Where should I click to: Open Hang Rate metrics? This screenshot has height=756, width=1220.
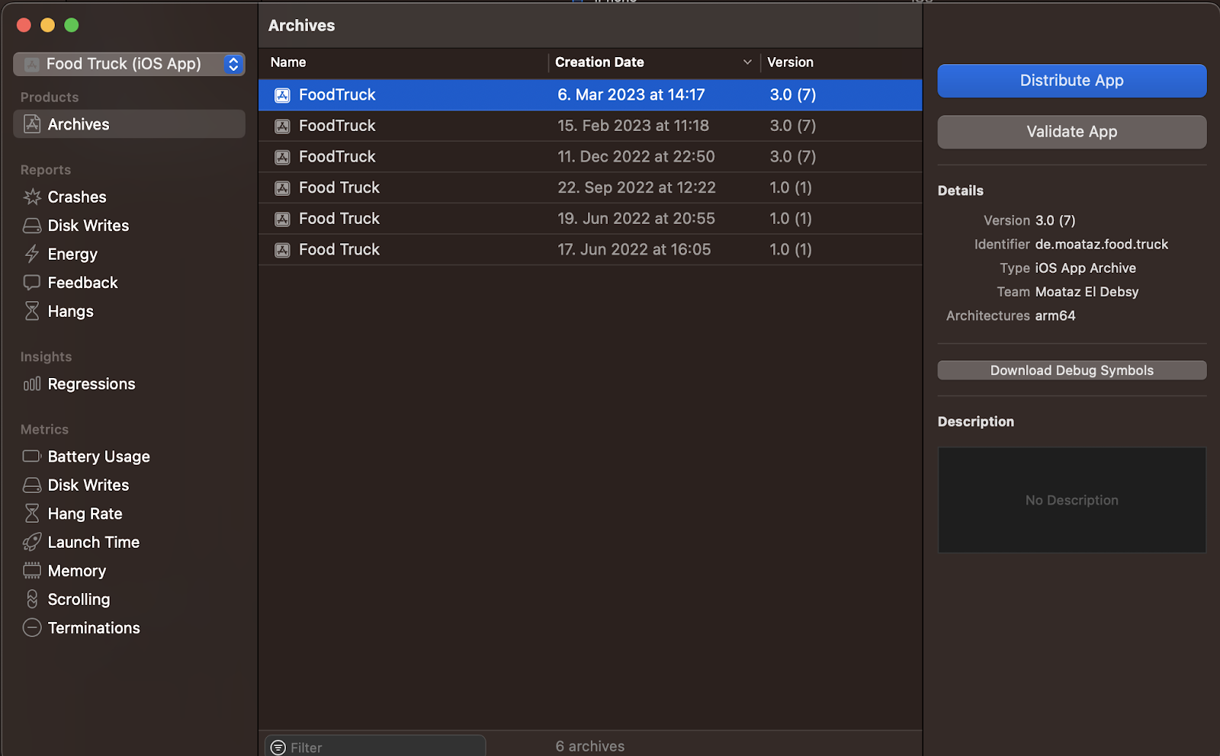point(85,514)
